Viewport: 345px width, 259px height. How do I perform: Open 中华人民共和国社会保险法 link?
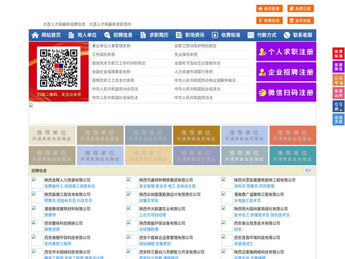click(x=115, y=97)
